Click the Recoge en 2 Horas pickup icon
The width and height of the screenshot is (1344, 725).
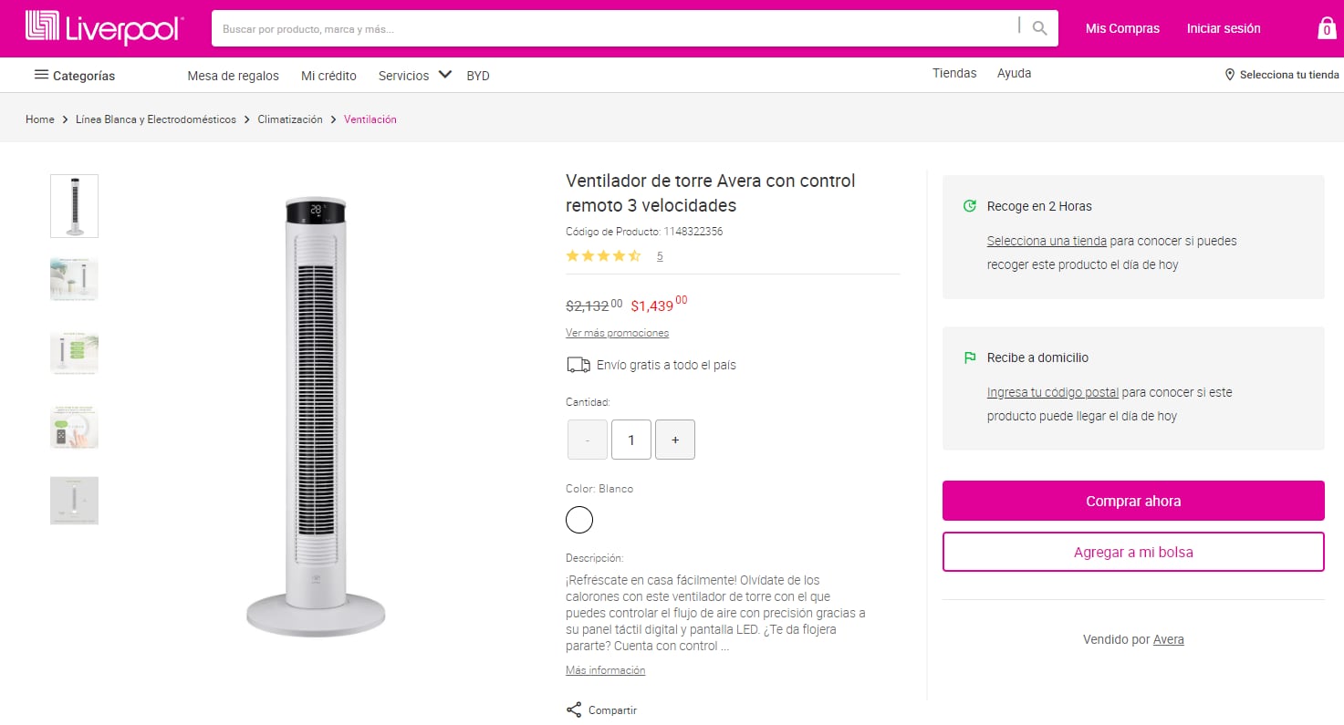[969, 205]
